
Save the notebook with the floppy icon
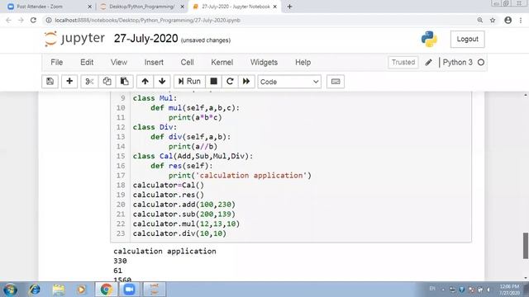pos(50,82)
